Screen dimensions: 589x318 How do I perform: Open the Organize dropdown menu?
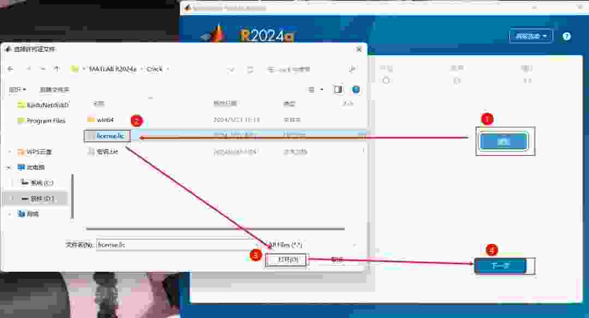pyautogui.click(x=17, y=89)
